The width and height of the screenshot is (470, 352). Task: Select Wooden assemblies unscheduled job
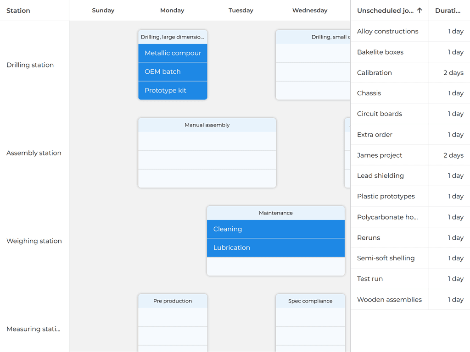coord(389,299)
